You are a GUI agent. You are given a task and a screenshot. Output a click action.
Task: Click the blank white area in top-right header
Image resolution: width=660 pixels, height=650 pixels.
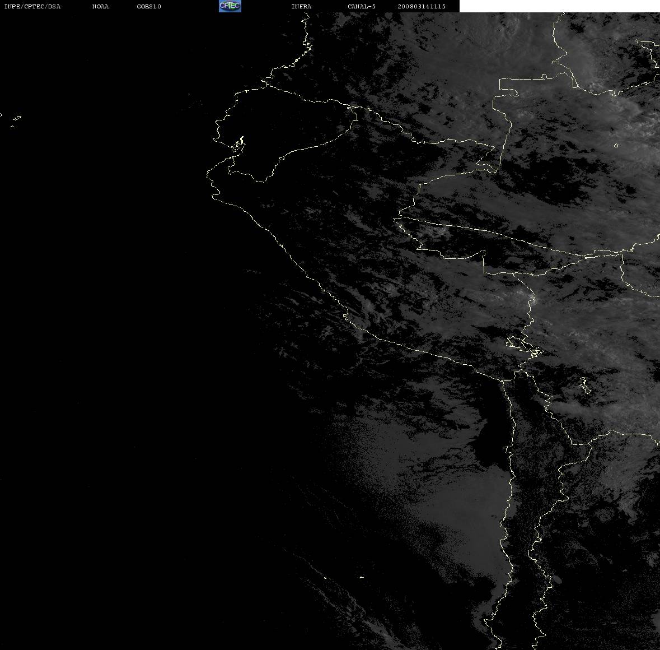point(559,6)
